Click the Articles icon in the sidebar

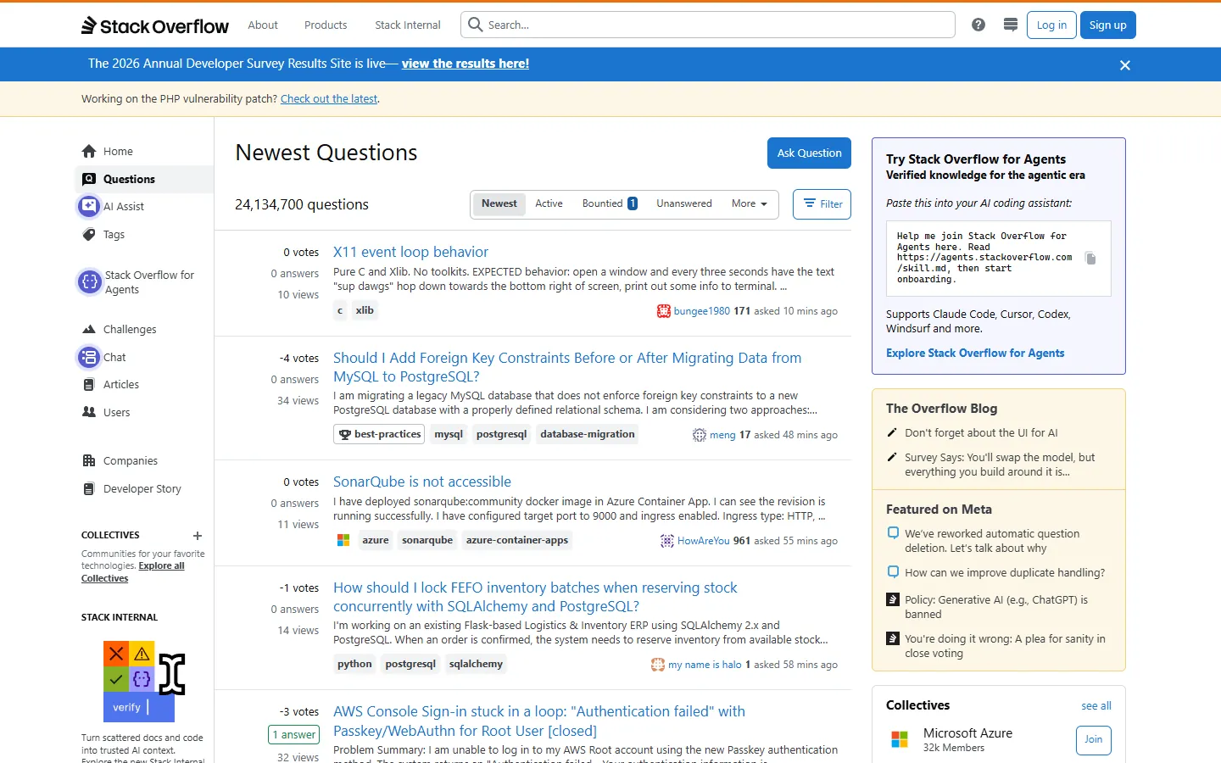pyautogui.click(x=89, y=384)
